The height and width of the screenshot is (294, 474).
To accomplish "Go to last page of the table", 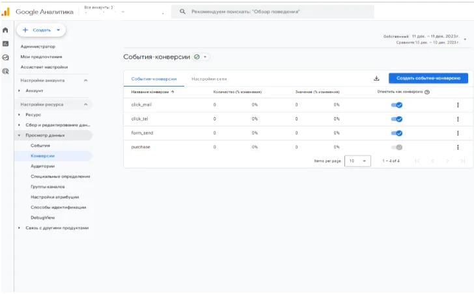I will (x=462, y=161).
